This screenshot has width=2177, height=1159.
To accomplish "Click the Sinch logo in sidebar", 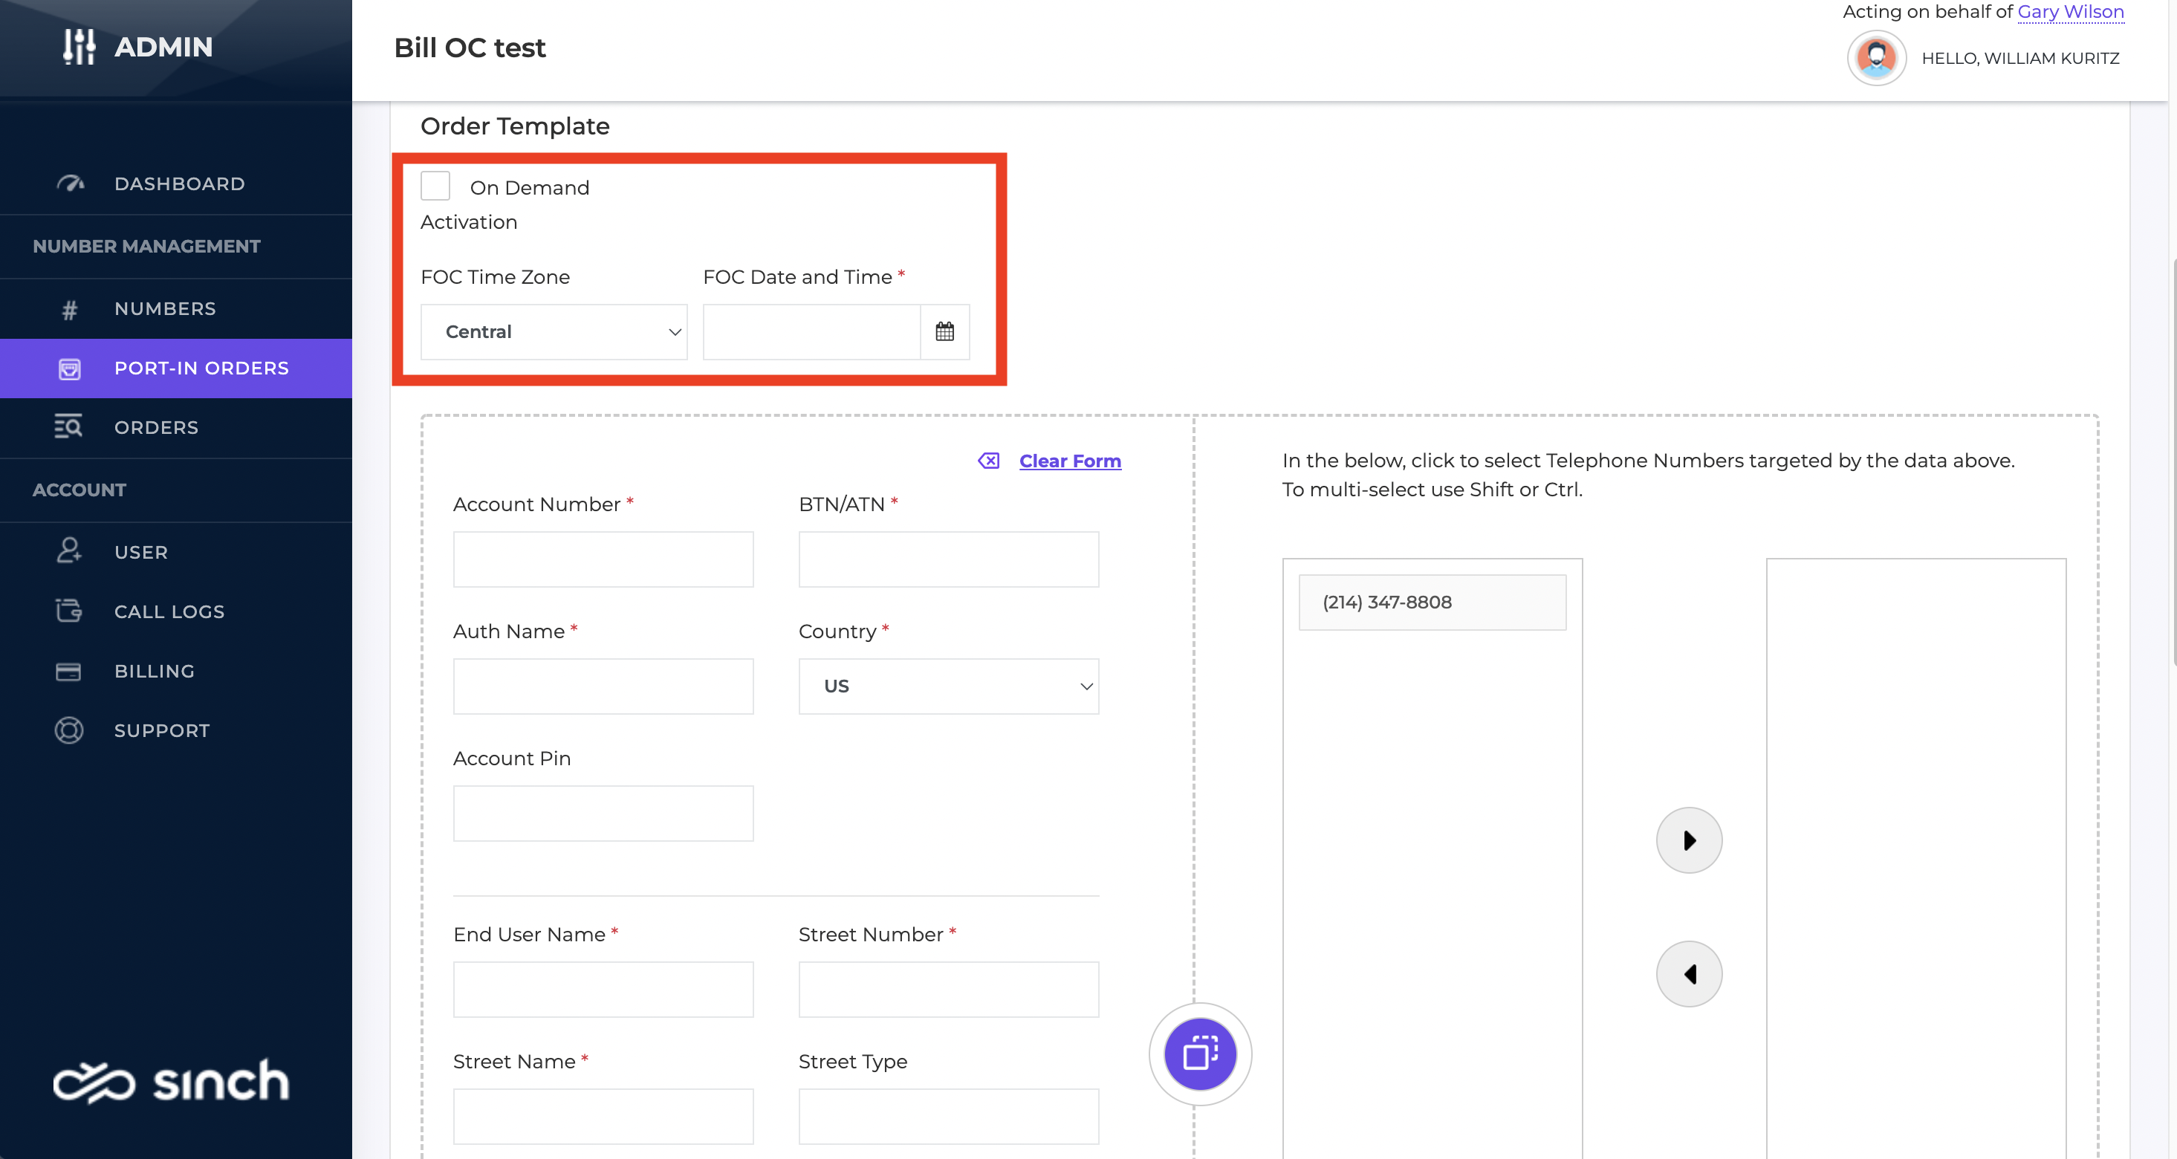I will pos(171,1081).
